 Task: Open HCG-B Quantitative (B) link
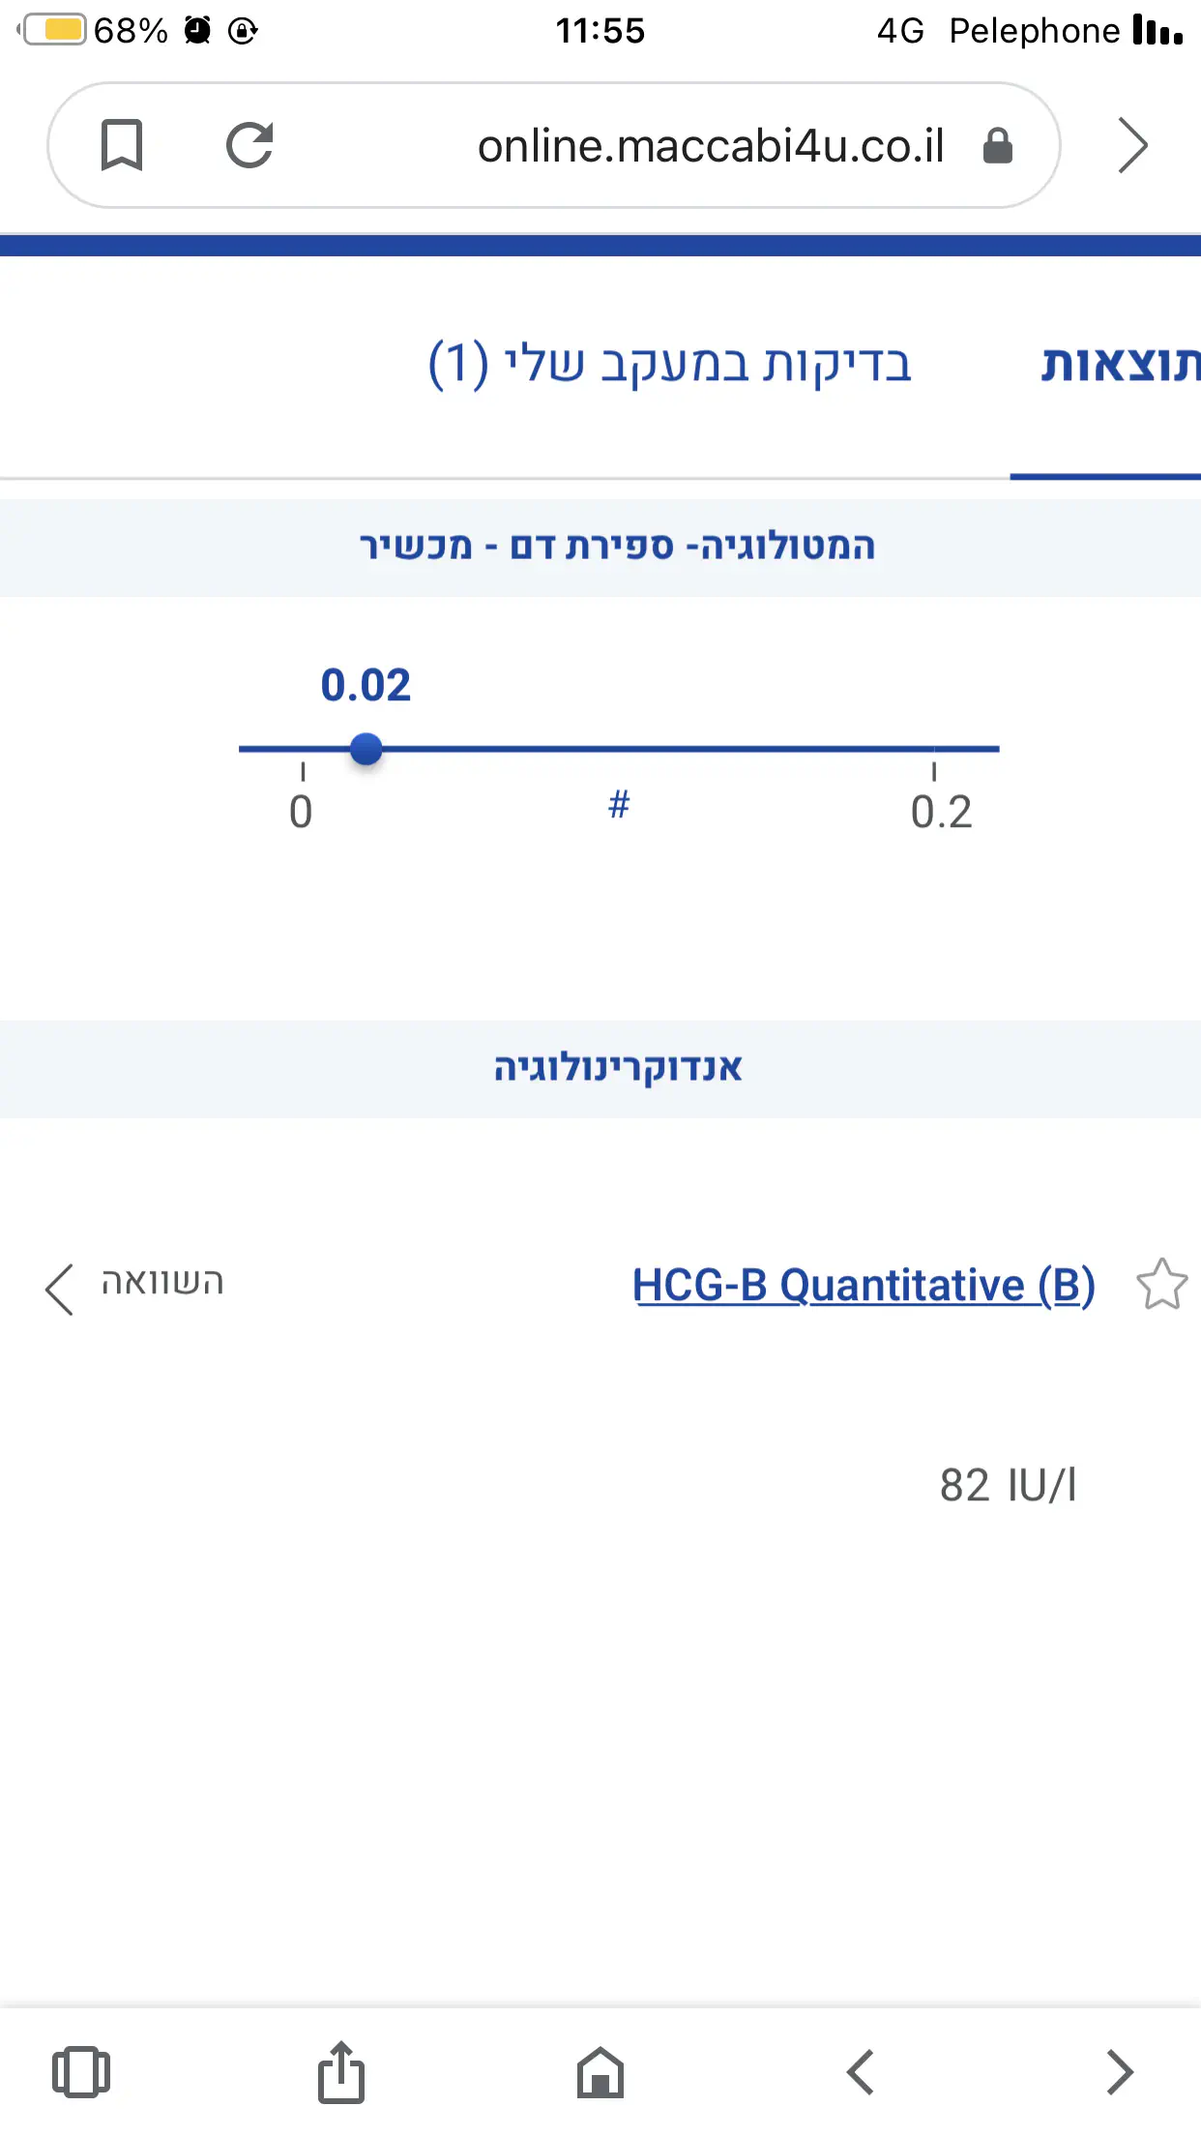click(864, 1285)
